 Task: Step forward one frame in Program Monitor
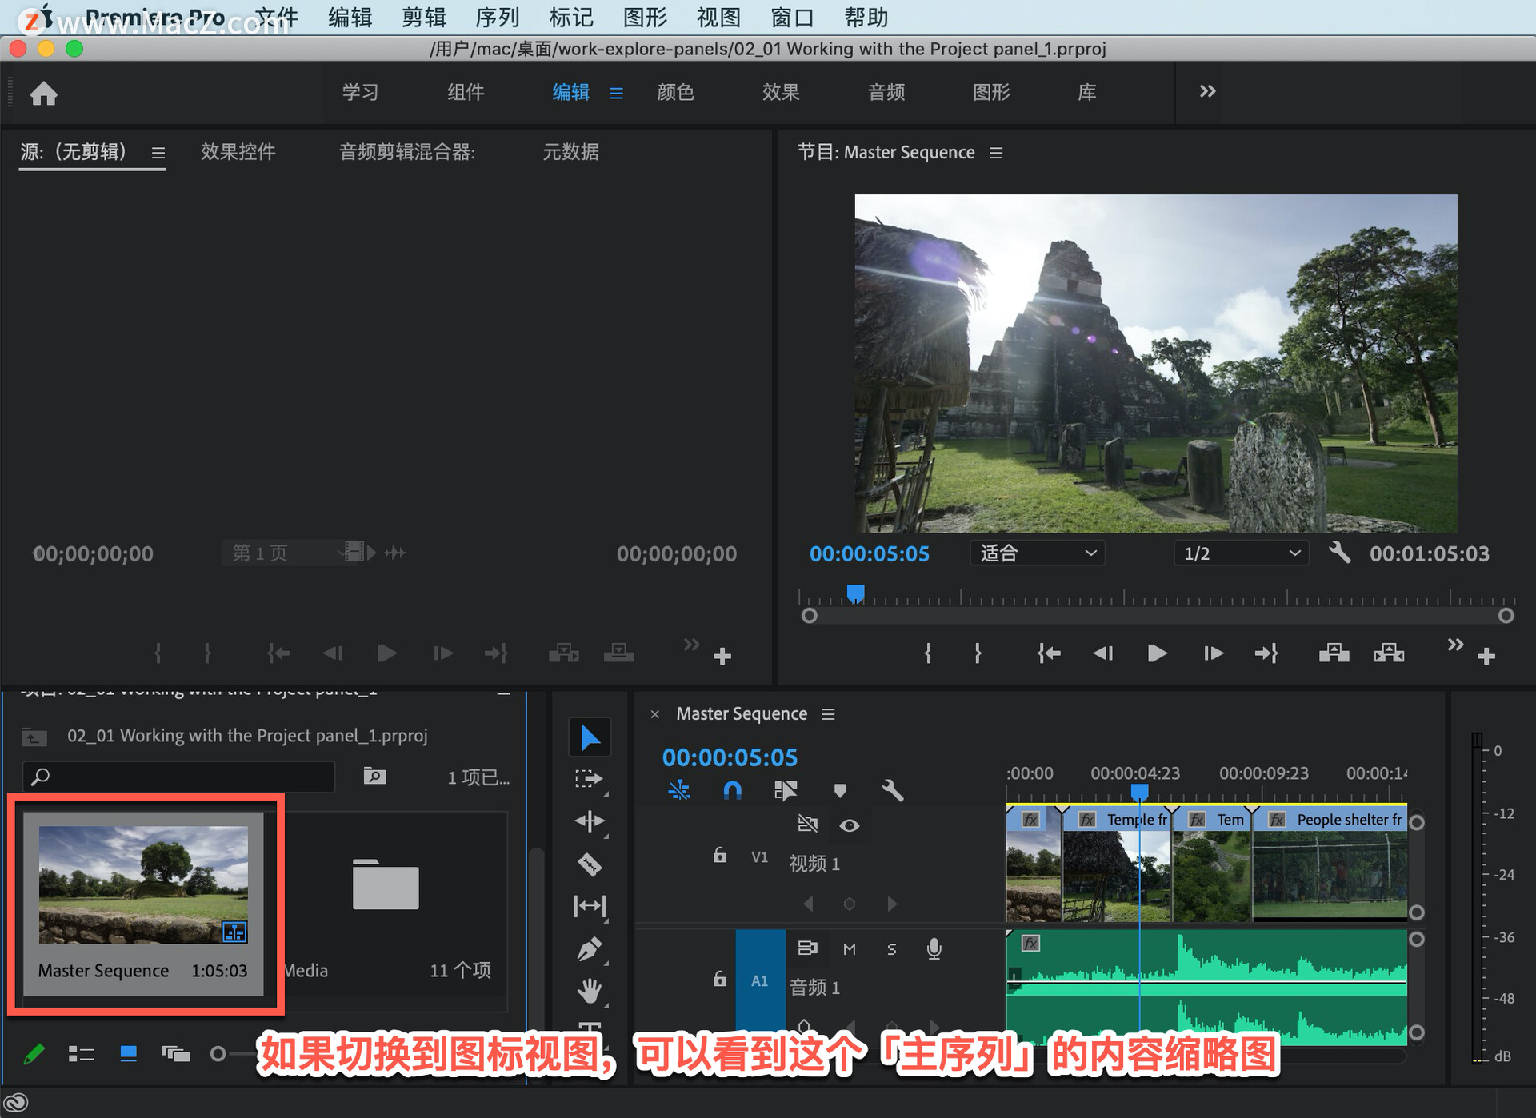(1213, 653)
